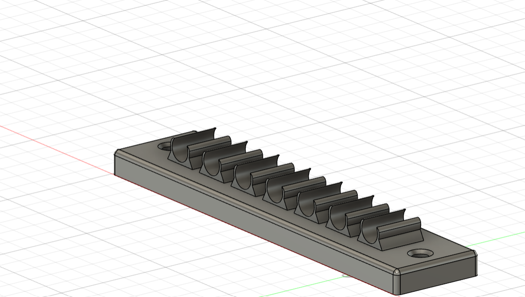
Task: Select the clip closest to the near mounting hole
Action: coord(390,231)
